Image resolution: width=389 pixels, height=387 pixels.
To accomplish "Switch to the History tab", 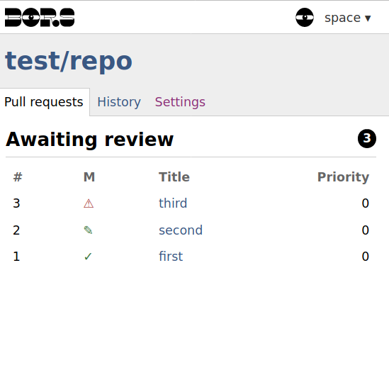I will [119, 102].
